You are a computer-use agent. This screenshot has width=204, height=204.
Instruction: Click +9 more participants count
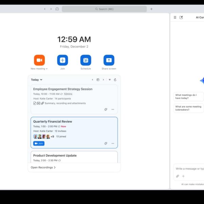point(52,136)
